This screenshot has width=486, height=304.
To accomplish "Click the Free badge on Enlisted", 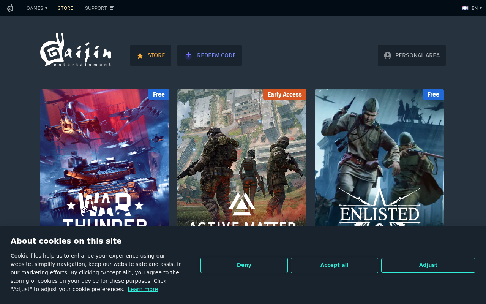I will [433, 95].
